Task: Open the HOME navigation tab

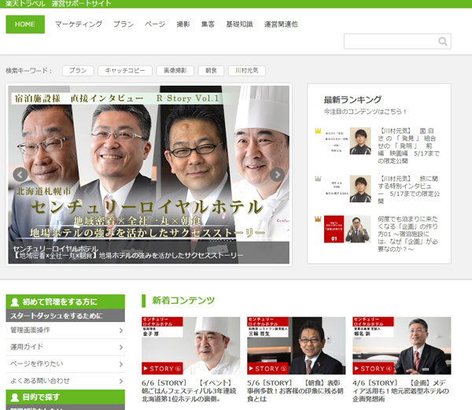Action: [x=25, y=24]
